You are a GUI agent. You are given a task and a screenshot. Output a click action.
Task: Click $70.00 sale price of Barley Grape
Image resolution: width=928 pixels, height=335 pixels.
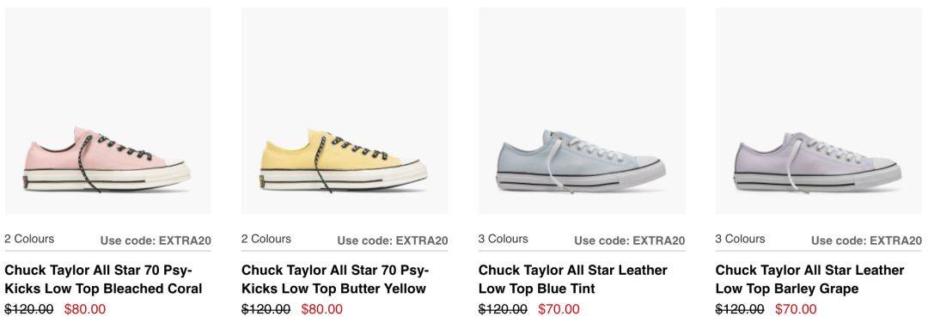point(796,309)
